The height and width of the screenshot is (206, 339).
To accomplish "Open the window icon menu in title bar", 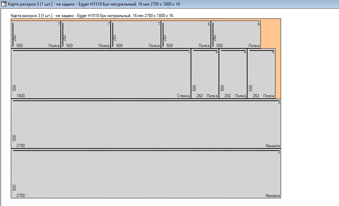I will [4, 4].
